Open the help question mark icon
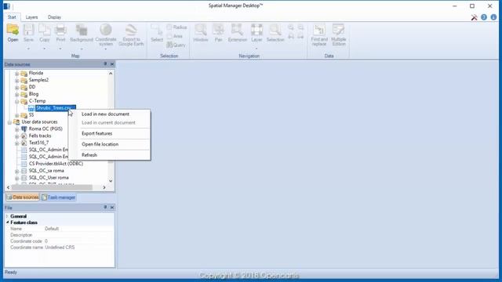The image size is (502, 282). point(484,17)
